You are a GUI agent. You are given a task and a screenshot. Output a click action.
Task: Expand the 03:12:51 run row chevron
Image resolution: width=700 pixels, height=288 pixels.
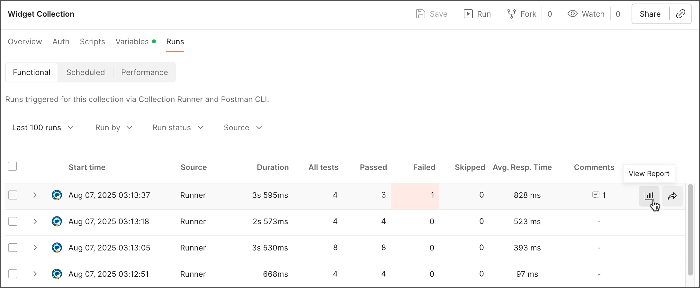35,274
